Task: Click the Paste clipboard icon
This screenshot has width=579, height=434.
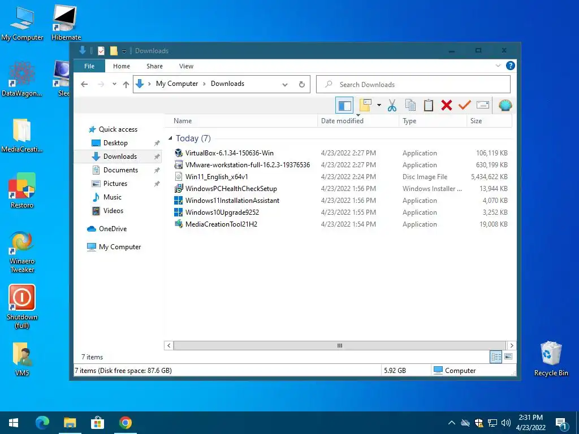Action: [x=429, y=106]
